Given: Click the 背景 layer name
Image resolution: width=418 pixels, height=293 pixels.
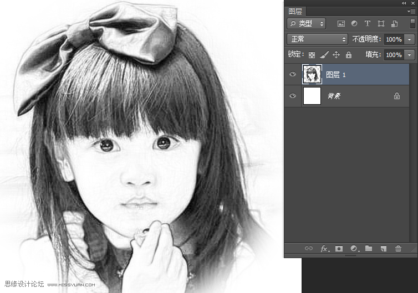Looking at the screenshot, I should pos(334,96).
